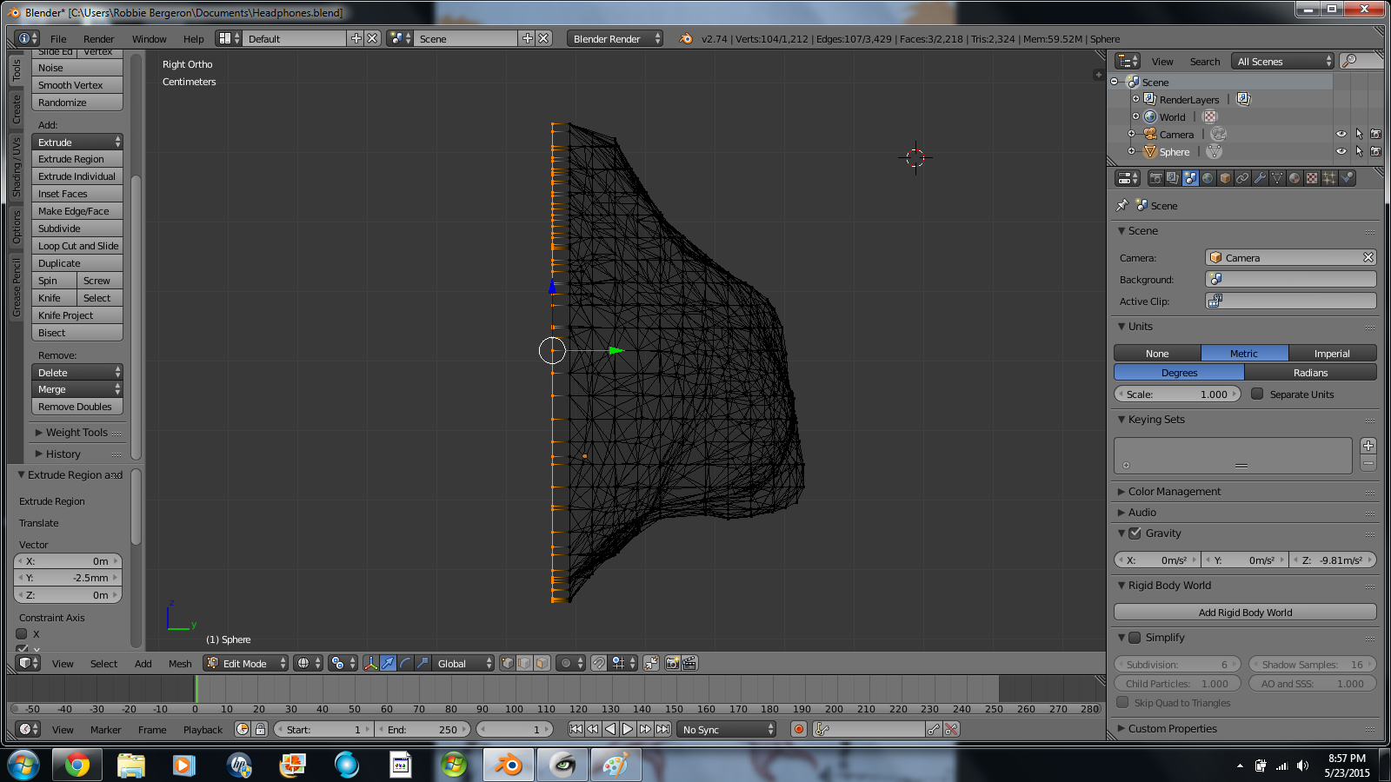Jump to the last frame
The width and height of the screenshot is (1391, 782).
point(662,729)
